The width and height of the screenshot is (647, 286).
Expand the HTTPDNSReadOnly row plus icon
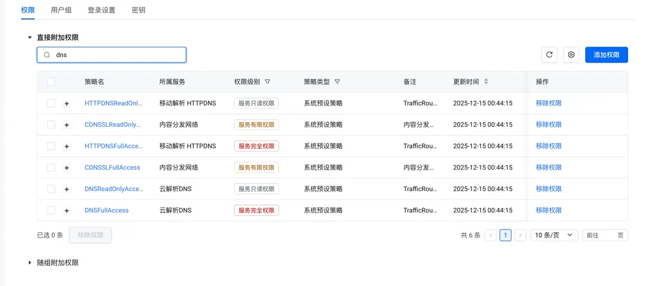67,104
